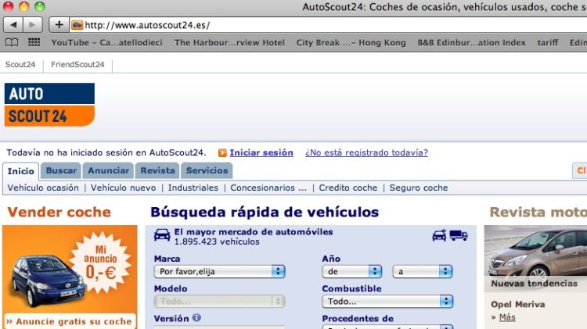Click the Versión info icon
Viewport: 587px width, 329px height.
coord(196,318)
